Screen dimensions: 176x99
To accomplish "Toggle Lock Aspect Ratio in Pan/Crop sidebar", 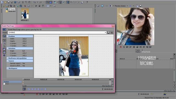I will pyautogui.click(x=4, y=49).
